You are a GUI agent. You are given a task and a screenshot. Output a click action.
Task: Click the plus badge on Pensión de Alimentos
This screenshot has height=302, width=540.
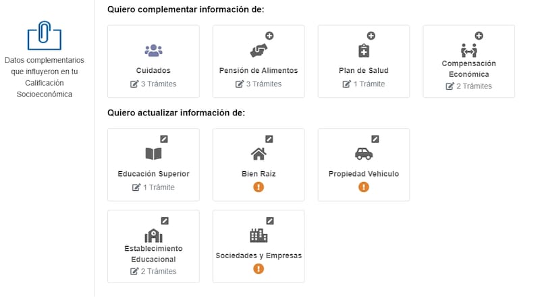[x=269, y=35]
